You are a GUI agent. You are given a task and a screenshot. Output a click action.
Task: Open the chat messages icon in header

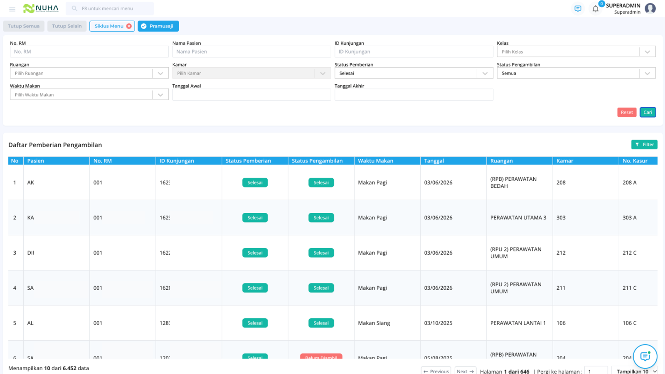point(578,9)
